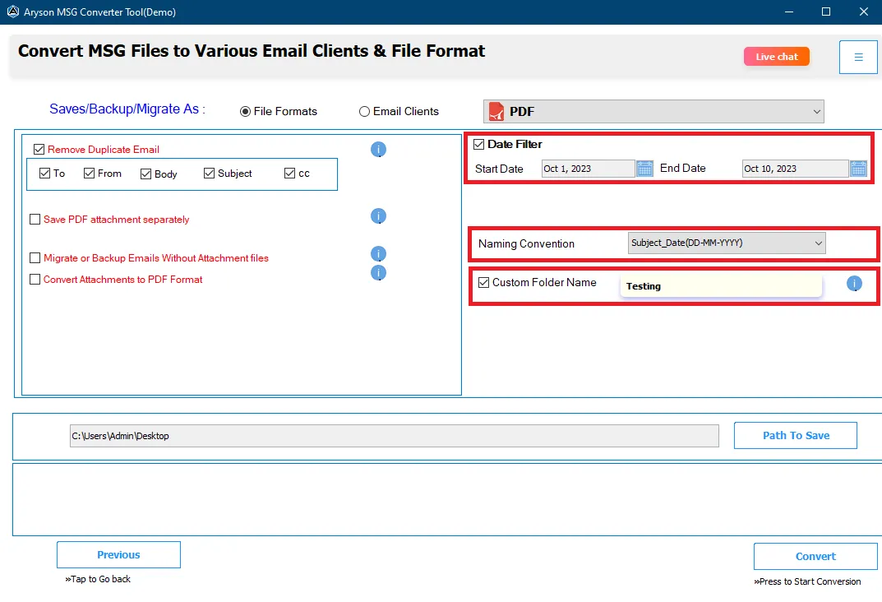Uncheck the Date Filter checkbox
The image size is (882, 602).
tap(478, 144)
